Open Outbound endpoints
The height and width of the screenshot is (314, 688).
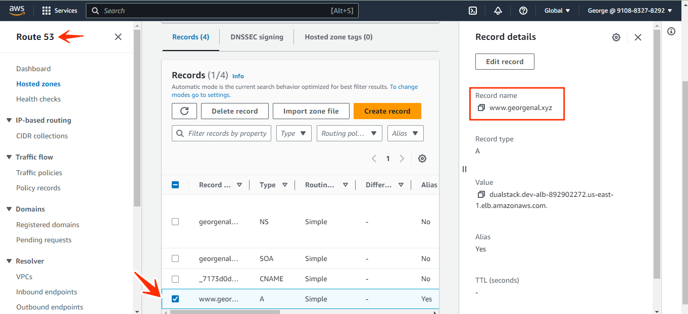click(x=50, y=307)
